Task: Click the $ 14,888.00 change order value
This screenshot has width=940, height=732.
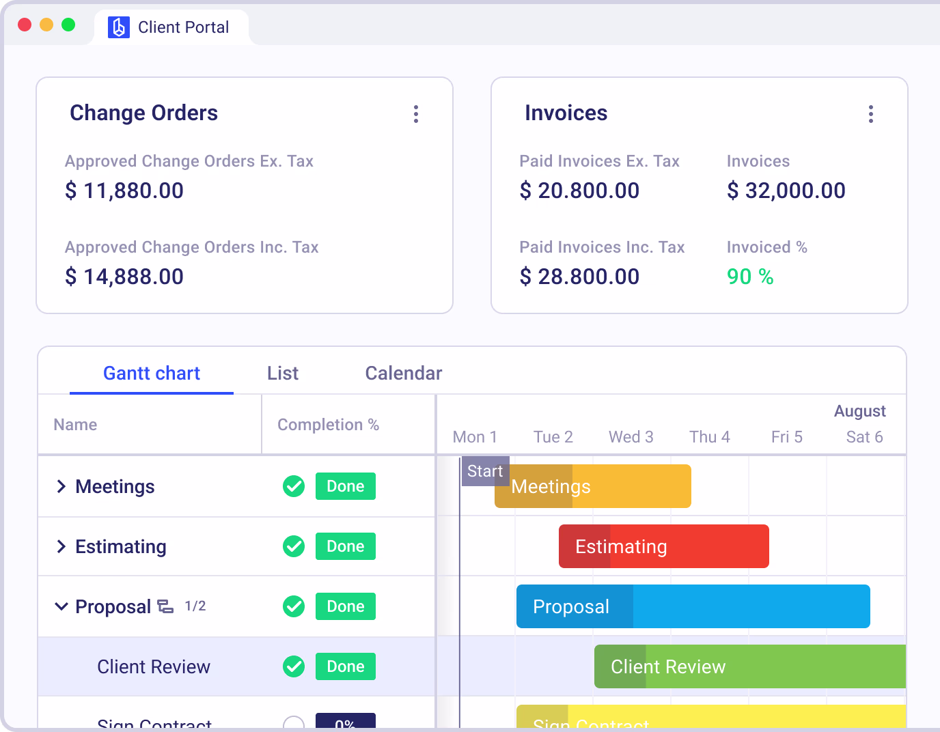Action: click(124, 277)
